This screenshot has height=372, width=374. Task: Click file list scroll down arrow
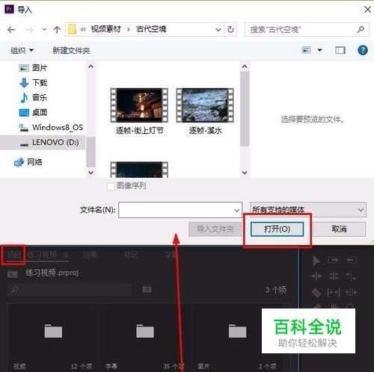pos(245,173)
